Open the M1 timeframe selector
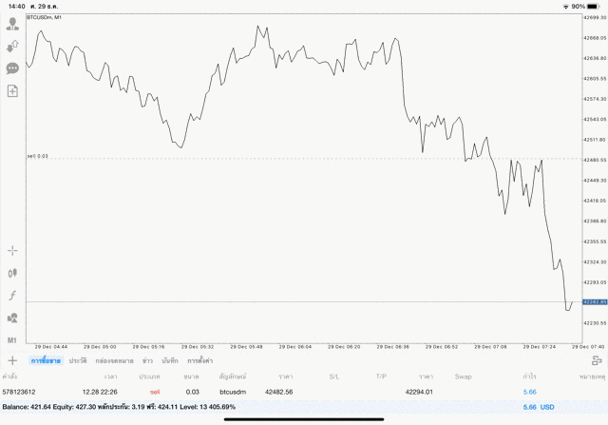This screenshot has height=425, width=608. tap(13, 339)
